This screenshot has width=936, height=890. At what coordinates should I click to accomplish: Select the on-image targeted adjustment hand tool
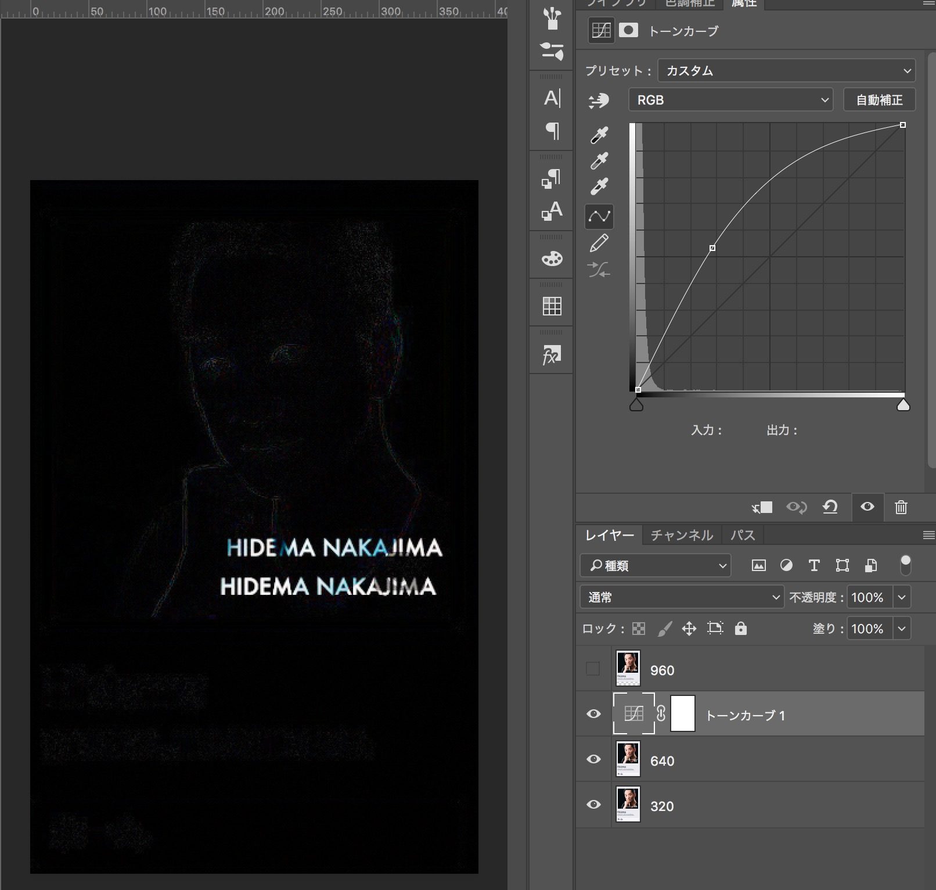click(599, 101)
